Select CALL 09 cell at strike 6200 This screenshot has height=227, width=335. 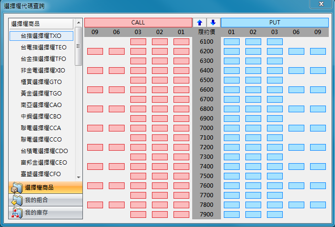(x=95, y=51)
